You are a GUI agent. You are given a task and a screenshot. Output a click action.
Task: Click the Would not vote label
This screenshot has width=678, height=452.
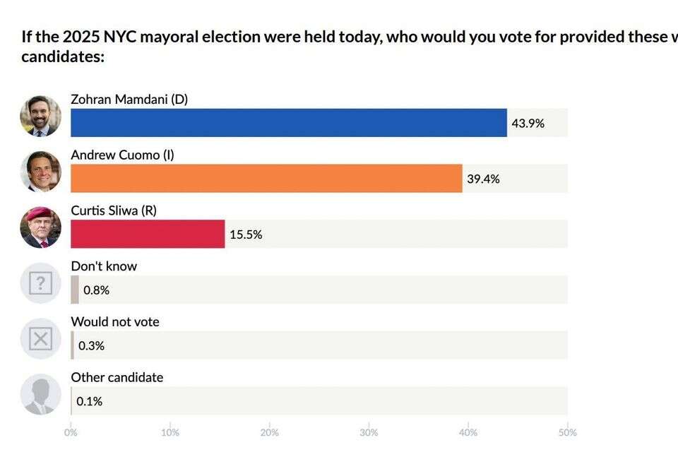point(115,322)
